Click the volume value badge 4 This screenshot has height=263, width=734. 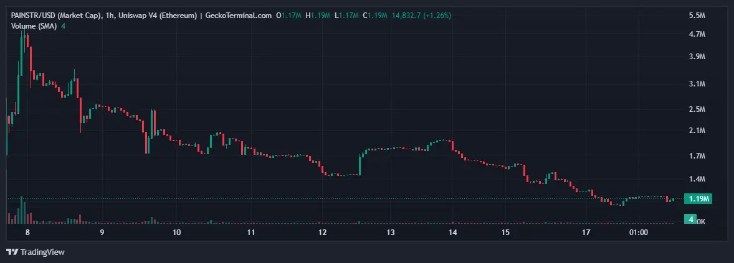pyautogui.click(x=690, y=219)
